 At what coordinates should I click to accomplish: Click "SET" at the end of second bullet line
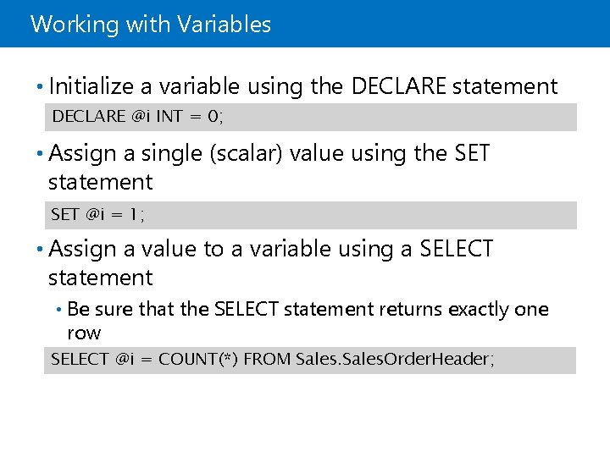coord(472,154)
